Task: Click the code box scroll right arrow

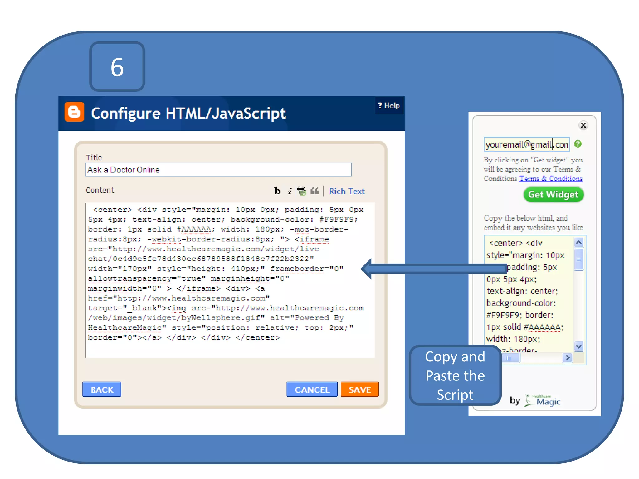Action: [x=568, y=358]
